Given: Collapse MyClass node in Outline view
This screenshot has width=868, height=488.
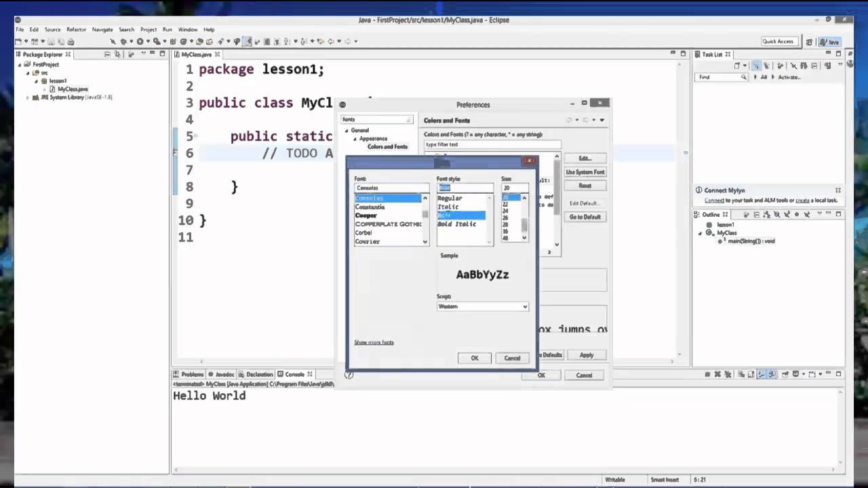Looking at the screenshot, I should (x=701, y=233).
